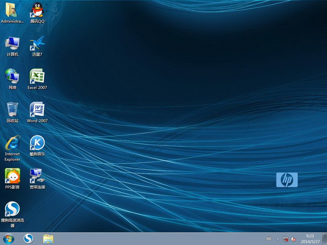Expand the hidden system tray icons

pos(277,239)
